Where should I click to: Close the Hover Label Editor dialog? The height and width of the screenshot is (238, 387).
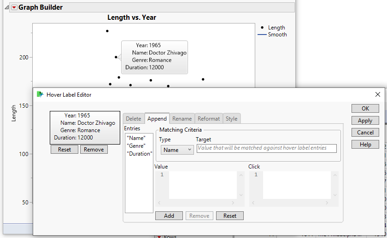click(378, 94)
